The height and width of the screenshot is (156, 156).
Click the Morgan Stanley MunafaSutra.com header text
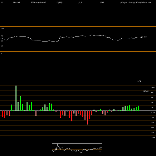(x=136, y=2)
